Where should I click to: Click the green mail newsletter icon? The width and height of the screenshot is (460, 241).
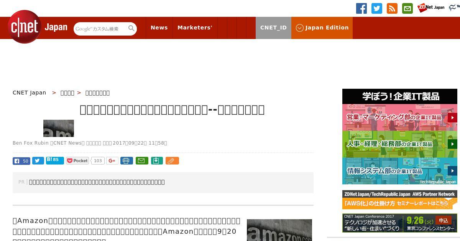click(x=407, y=8)
